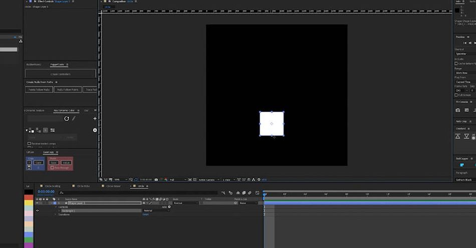
Task: Step back one frame in Preview panel
Action: pyautogui.click(x=470, y=43)
